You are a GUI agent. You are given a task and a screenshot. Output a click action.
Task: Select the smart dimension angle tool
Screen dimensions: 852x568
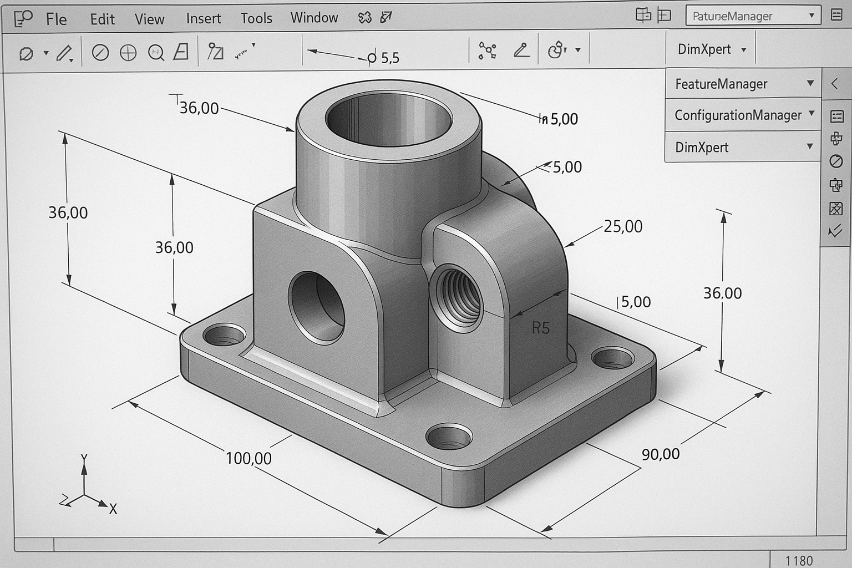(521, 50)
